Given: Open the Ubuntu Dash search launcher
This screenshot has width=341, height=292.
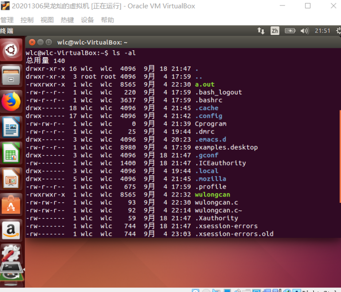Looking at the screenshot, I should tap(11, 50).
